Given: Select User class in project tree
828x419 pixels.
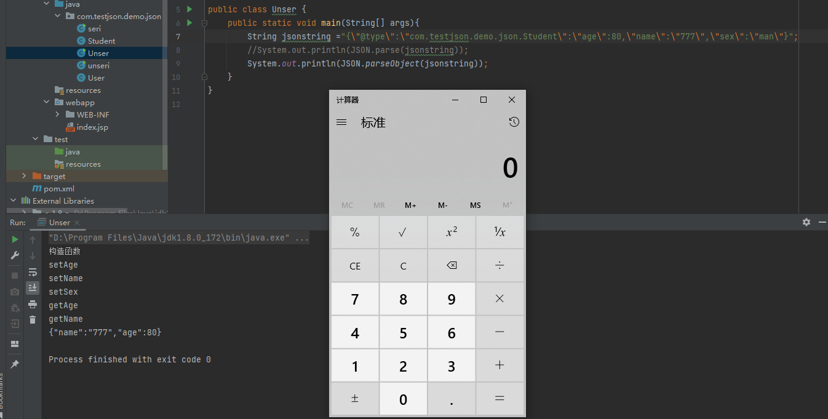Looking at the screenshot, I should pyautogui.click(x=96, y=78).
